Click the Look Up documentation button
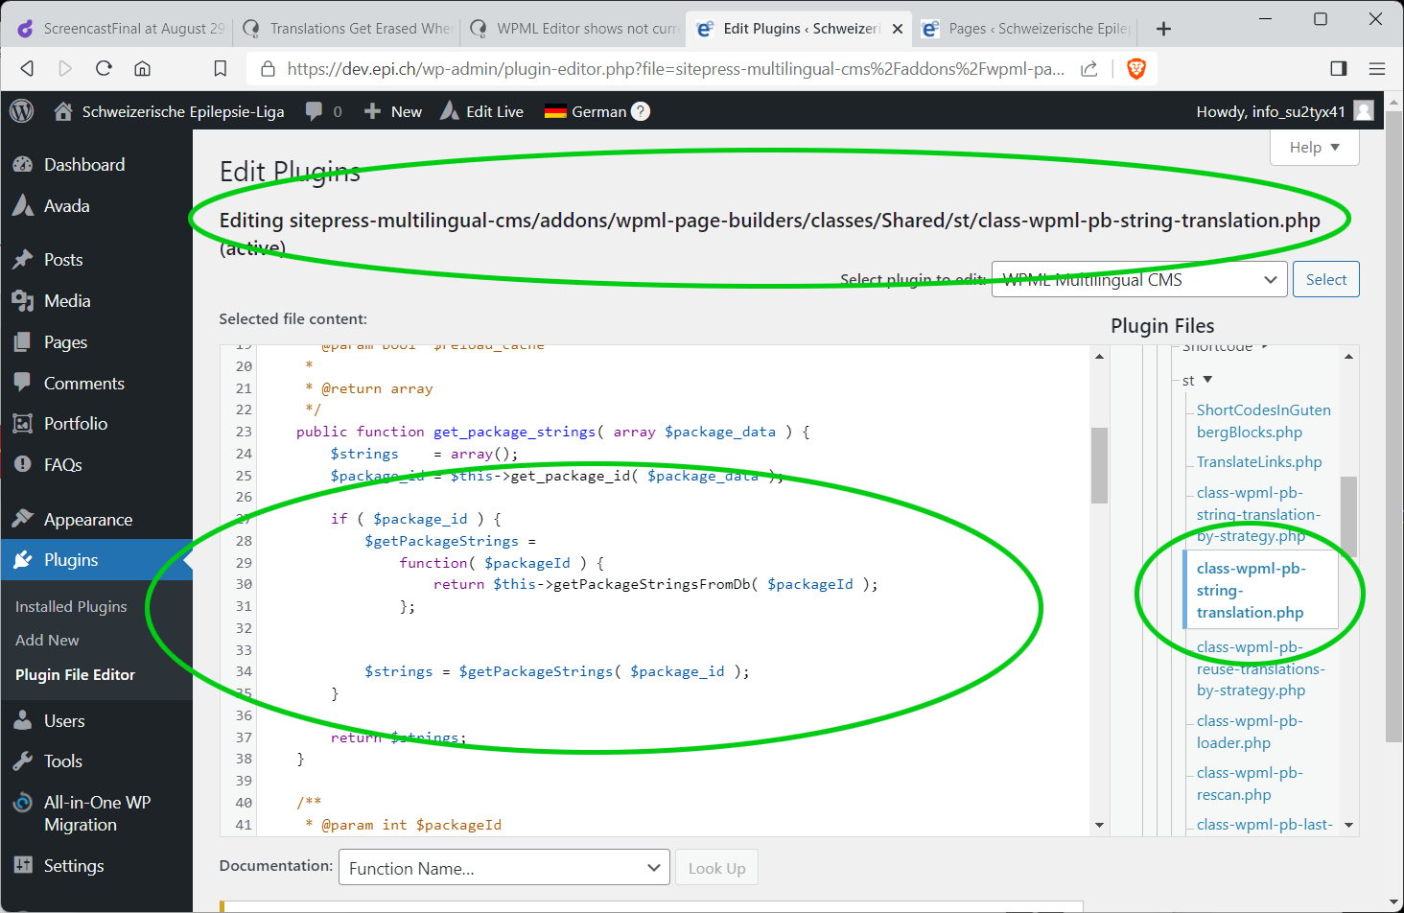 tap(716, 868)
